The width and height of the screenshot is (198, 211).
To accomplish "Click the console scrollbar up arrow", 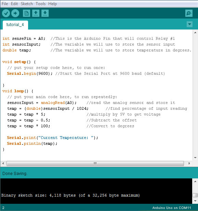I will tap(195, 181).
